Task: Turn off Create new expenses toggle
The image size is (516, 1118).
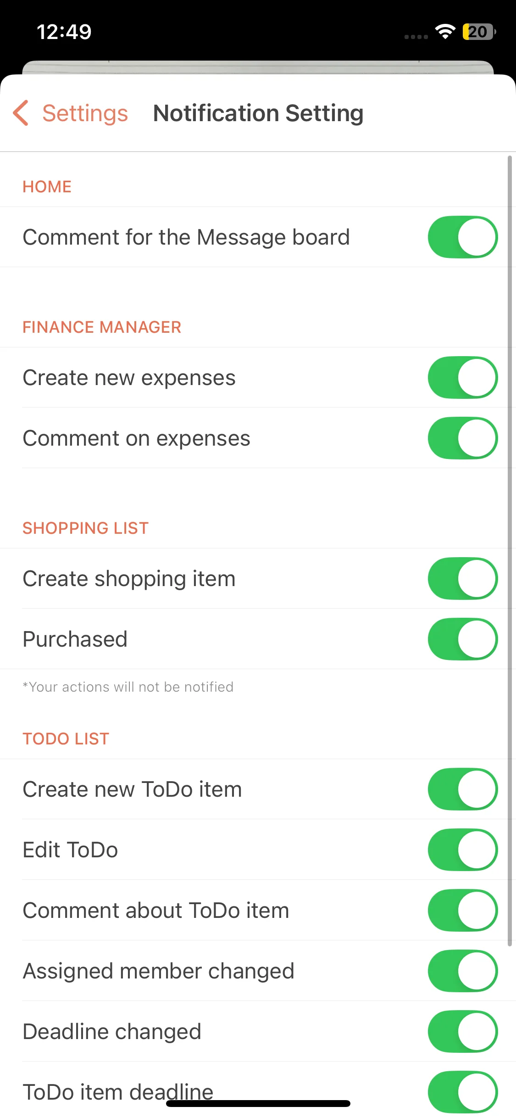Action: point(462,377)
